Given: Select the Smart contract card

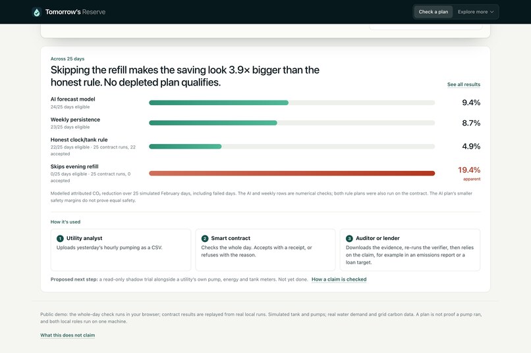Looking at the screenshot, I should [265, 250].
